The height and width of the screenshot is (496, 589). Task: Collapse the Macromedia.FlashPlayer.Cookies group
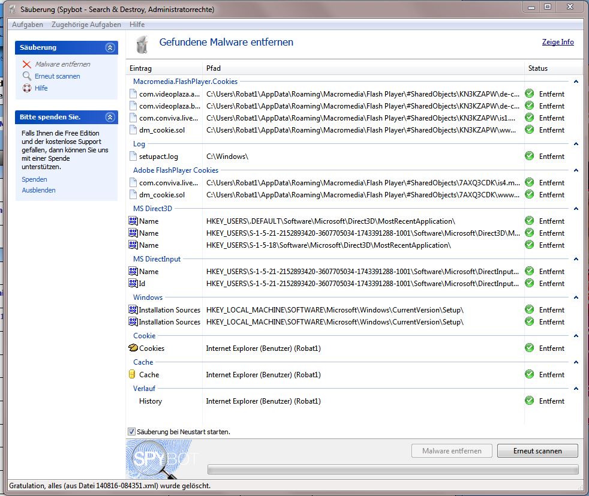[x=576, y=82]
